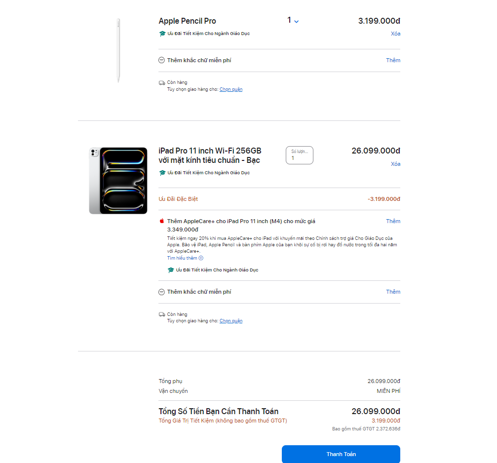The image size is (497, 463).
Task: Remove Apple Pencil Pro with Xóa link
Action: point(395,34)
